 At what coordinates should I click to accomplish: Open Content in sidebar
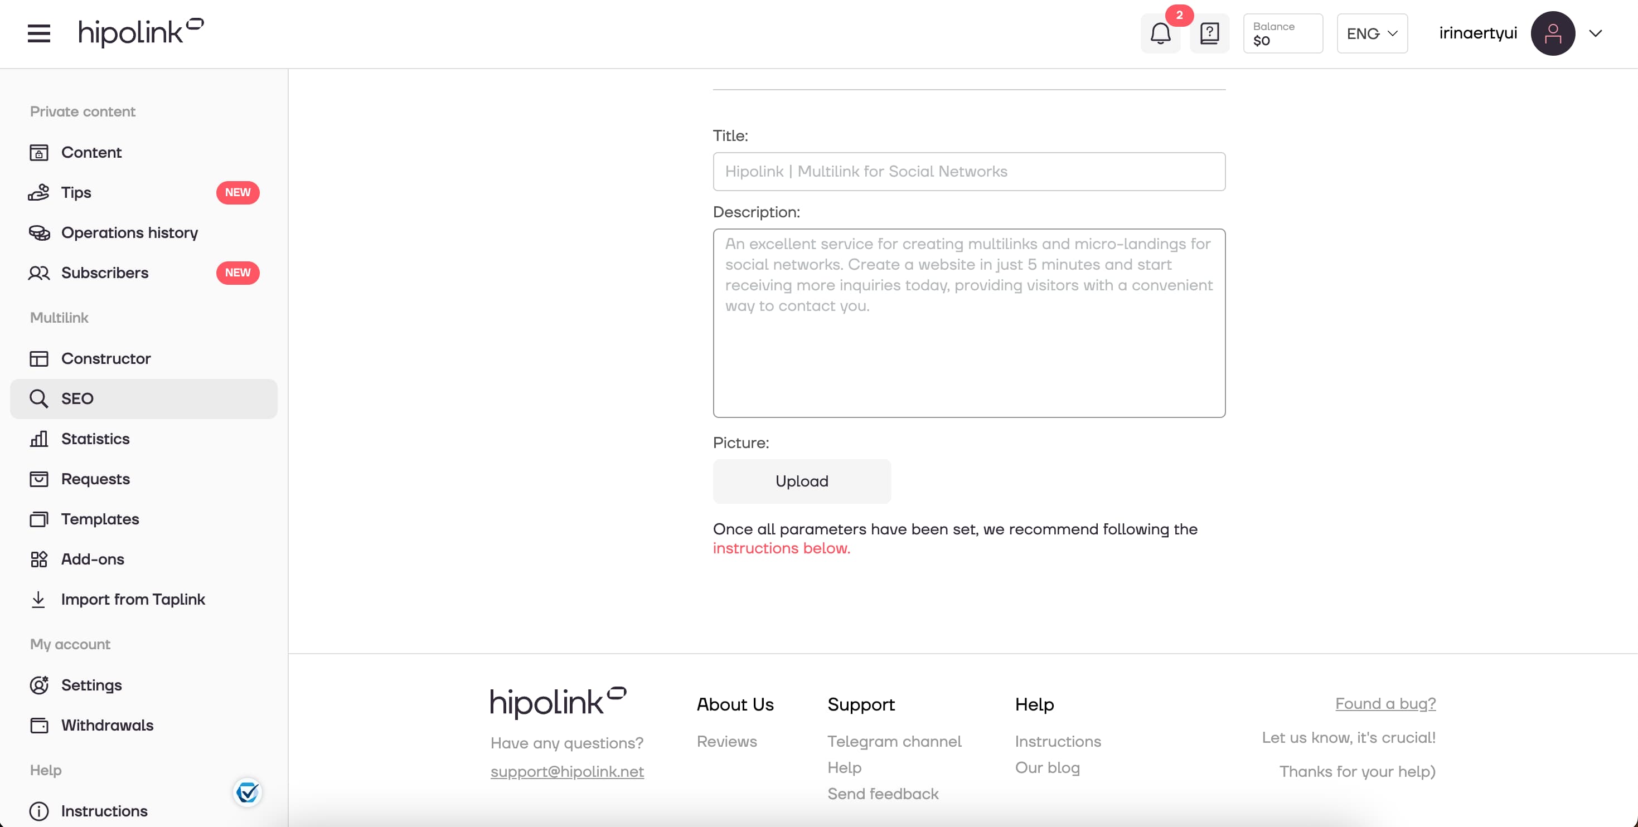pos(144,153)
